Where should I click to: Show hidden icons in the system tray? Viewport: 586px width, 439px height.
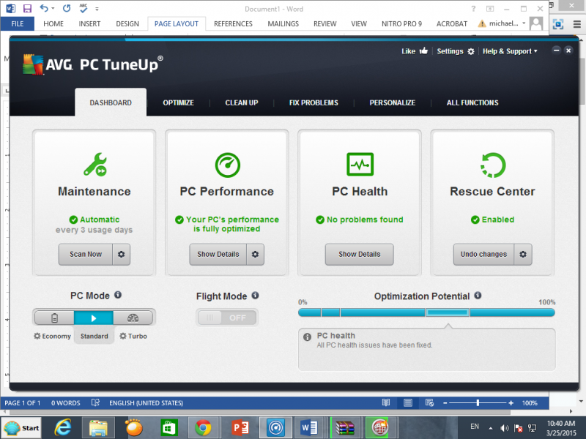490,428
